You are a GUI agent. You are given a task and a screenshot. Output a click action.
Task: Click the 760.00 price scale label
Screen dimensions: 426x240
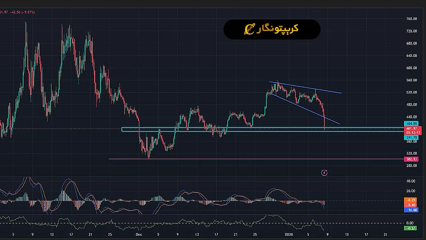(412, 19)
